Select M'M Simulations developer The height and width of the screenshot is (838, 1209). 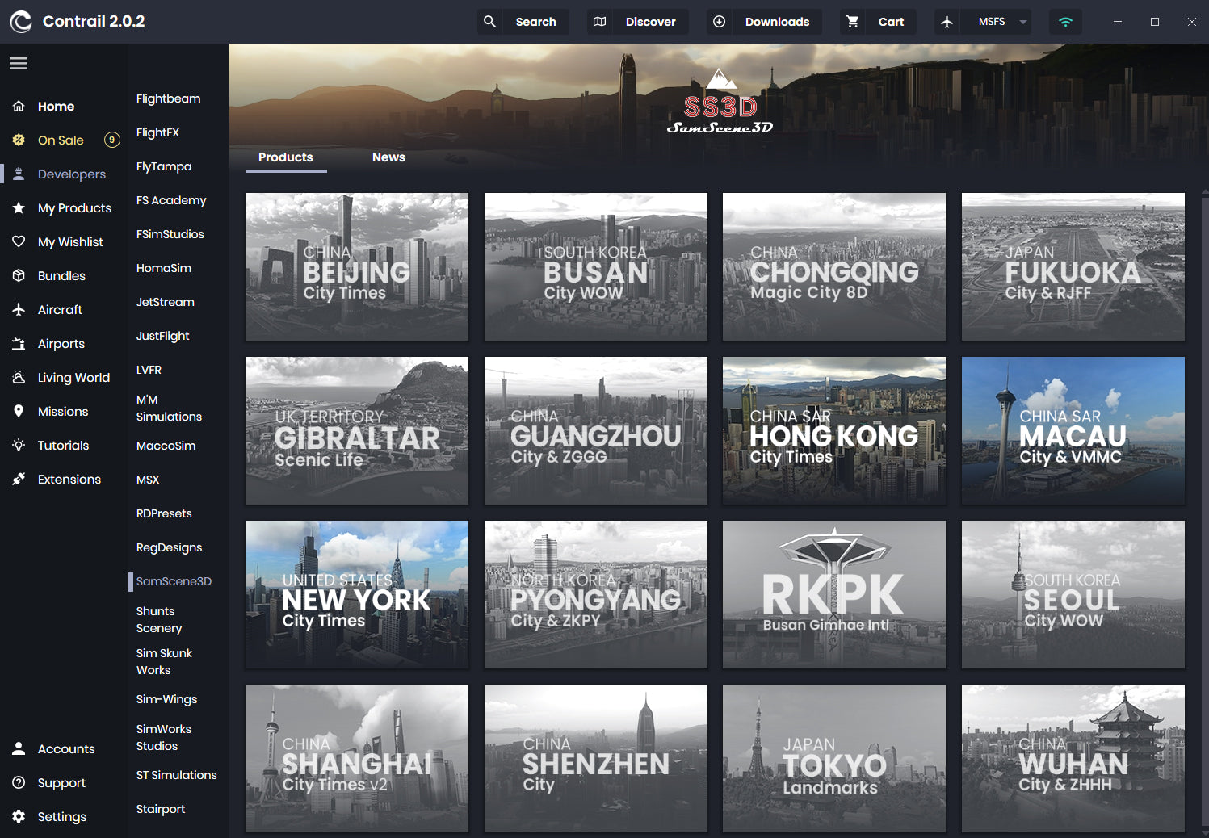[x=169, y=408]
